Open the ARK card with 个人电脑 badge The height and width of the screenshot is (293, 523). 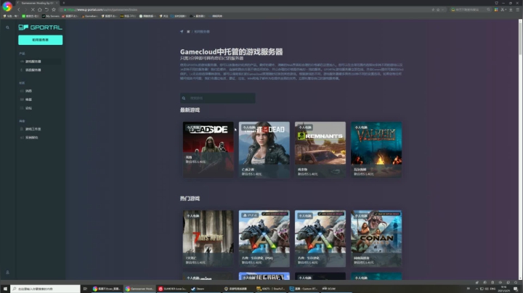(320, 239)
